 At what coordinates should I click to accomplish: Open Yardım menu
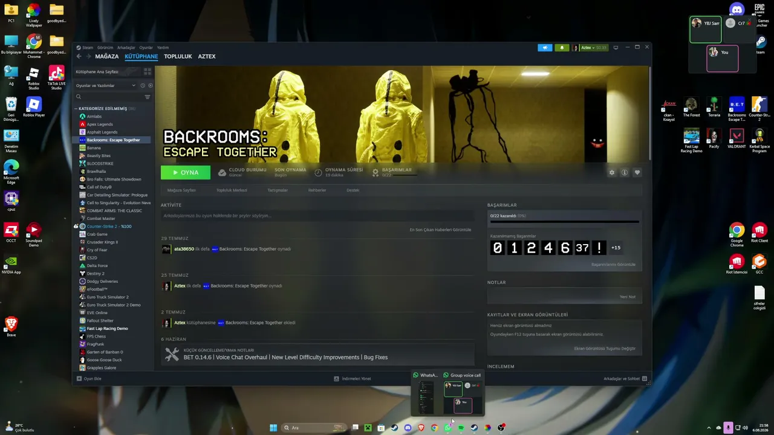point(163,48)
